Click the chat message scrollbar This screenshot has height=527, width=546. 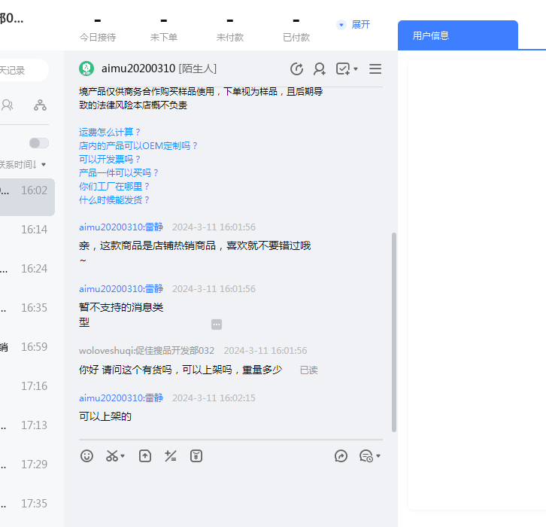pos(393,331)
